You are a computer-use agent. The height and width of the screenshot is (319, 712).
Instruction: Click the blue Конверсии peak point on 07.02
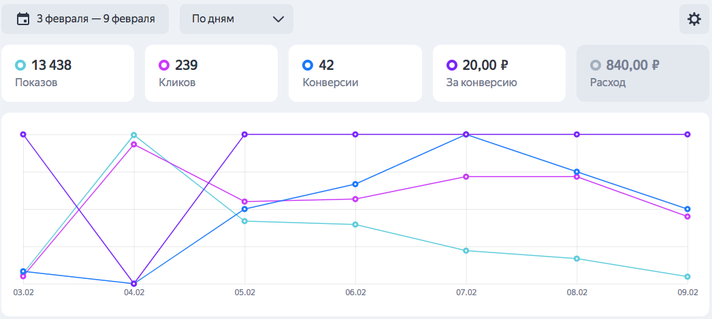coord(466,134)
